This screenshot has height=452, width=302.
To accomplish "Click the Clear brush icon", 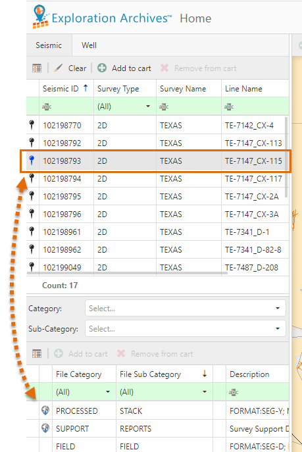I will click(58, 68).
